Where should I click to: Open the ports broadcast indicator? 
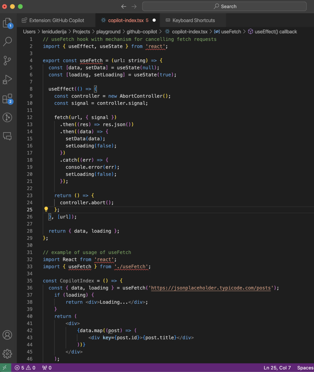(x=46, y=367)
